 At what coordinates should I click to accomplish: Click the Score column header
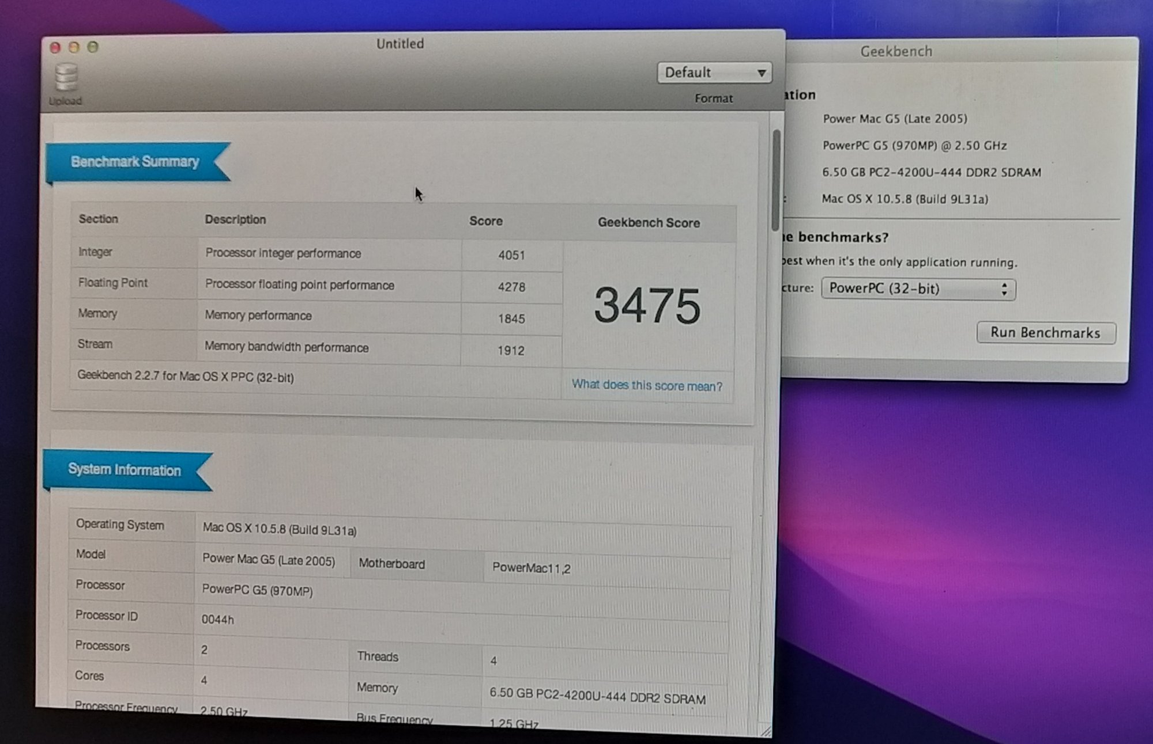click(485, 221)
